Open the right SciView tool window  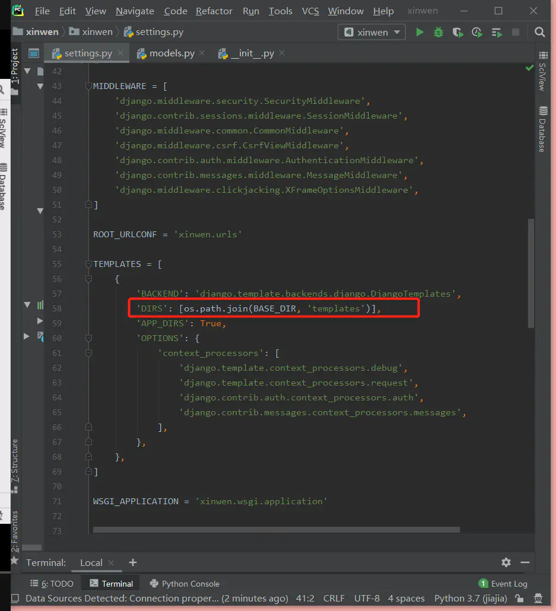(542, 72)
